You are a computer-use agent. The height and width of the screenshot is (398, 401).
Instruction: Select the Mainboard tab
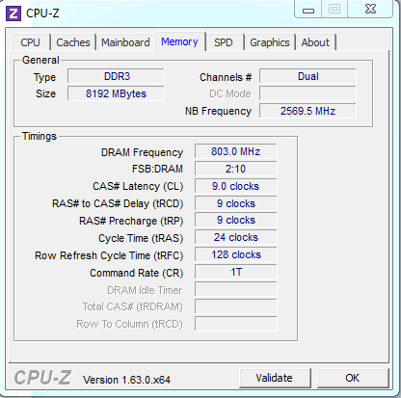point(125,42)
